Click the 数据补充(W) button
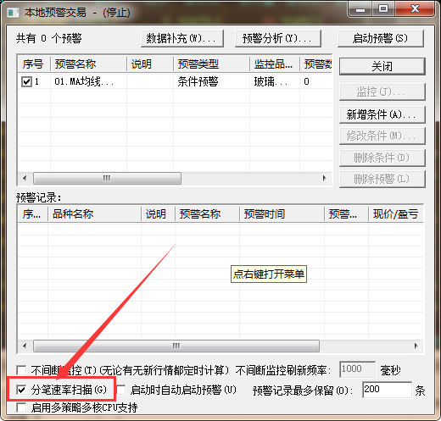The image size is (441, 421). pyautogui.click(x=182, y=38)
